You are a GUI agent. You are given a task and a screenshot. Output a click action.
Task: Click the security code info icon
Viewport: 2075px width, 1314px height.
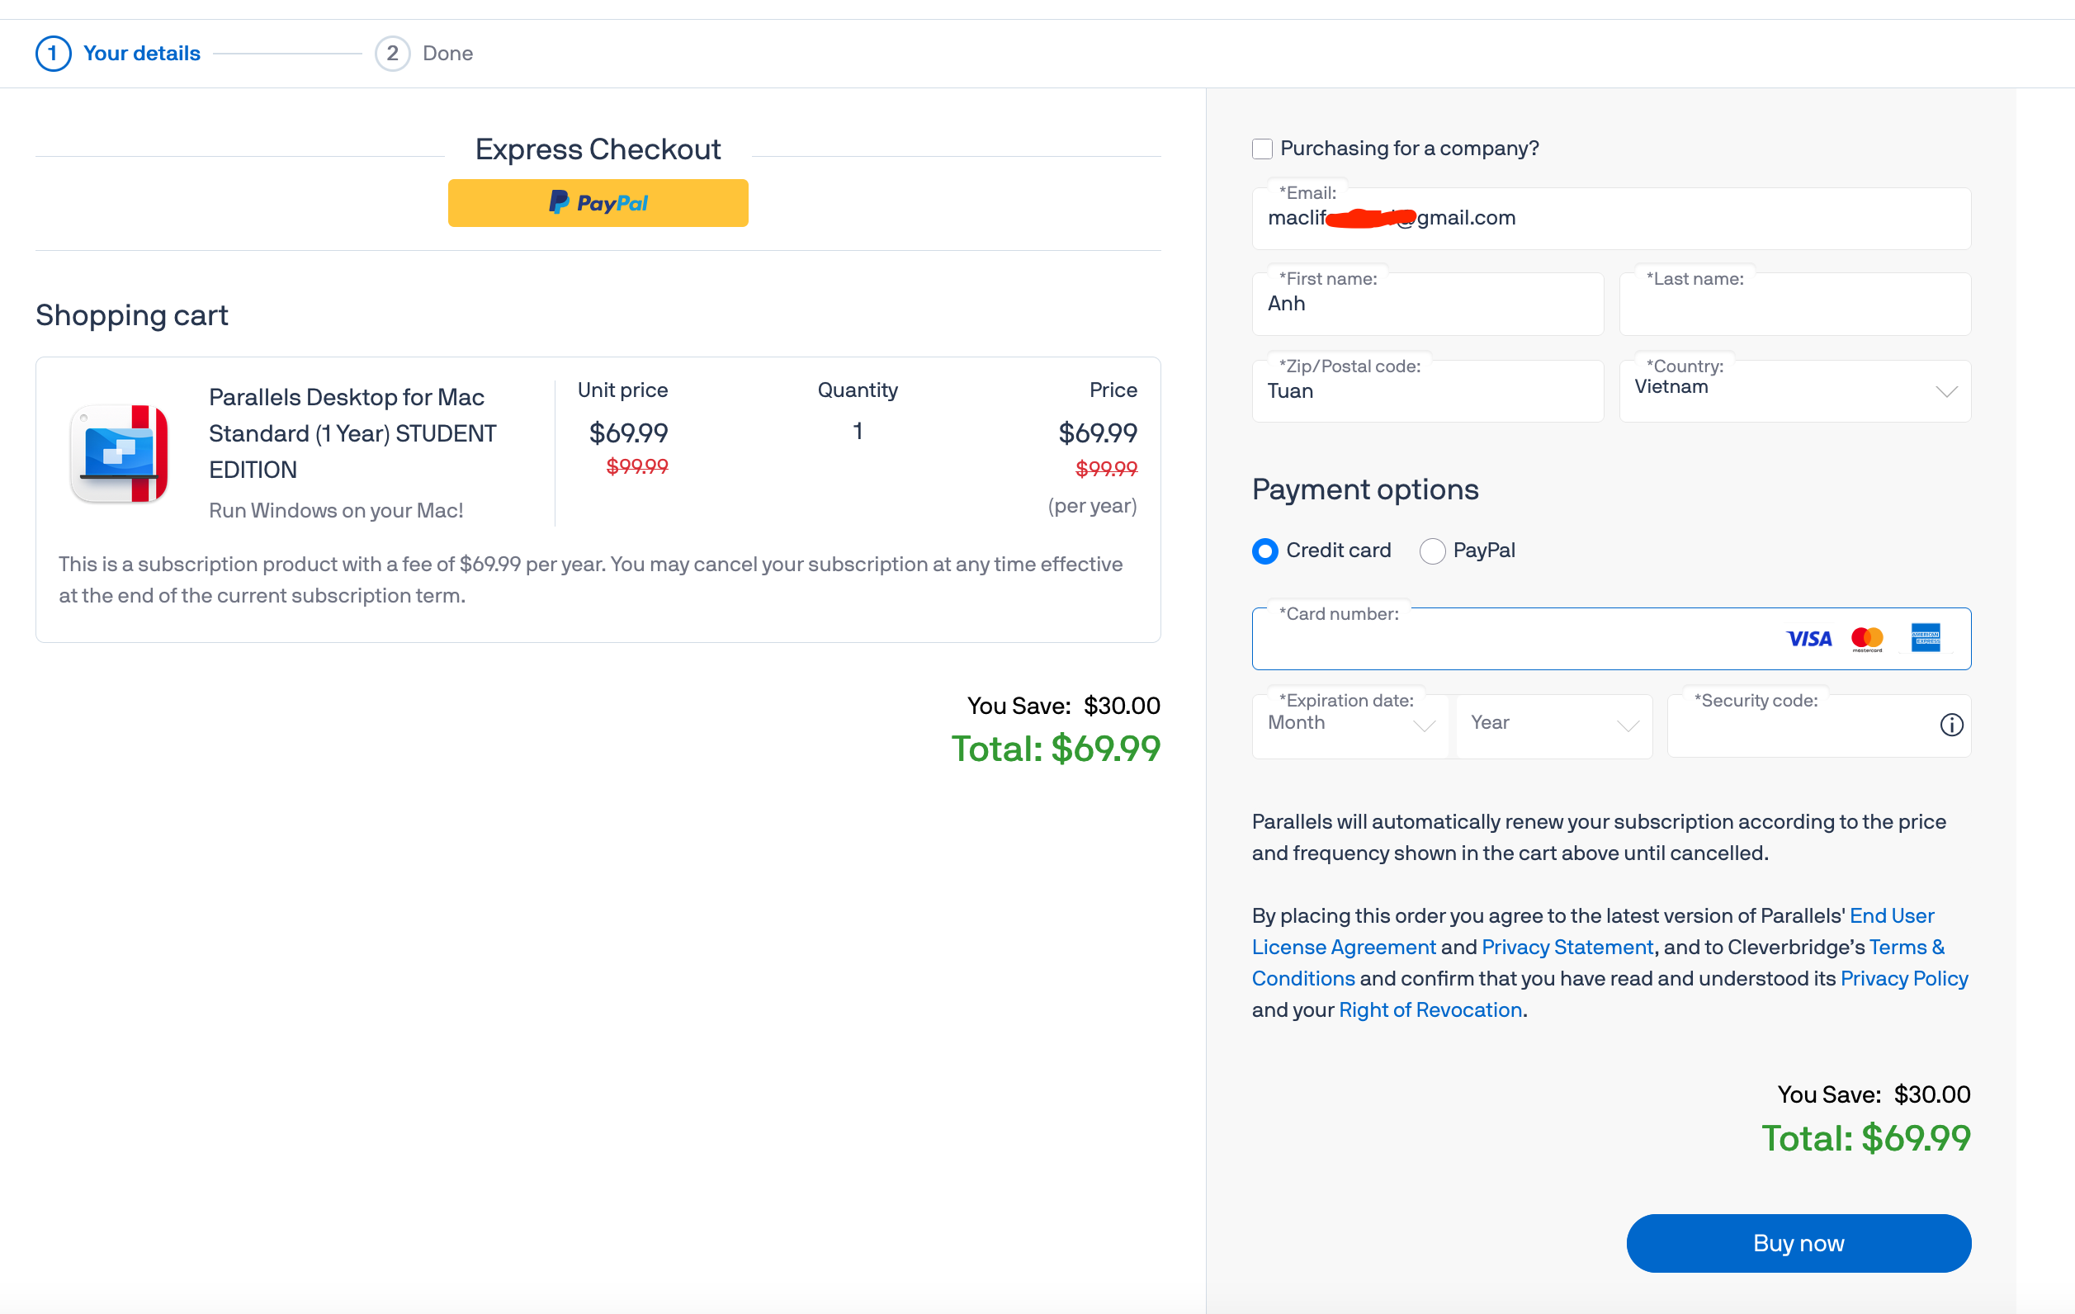point(1951,725)
